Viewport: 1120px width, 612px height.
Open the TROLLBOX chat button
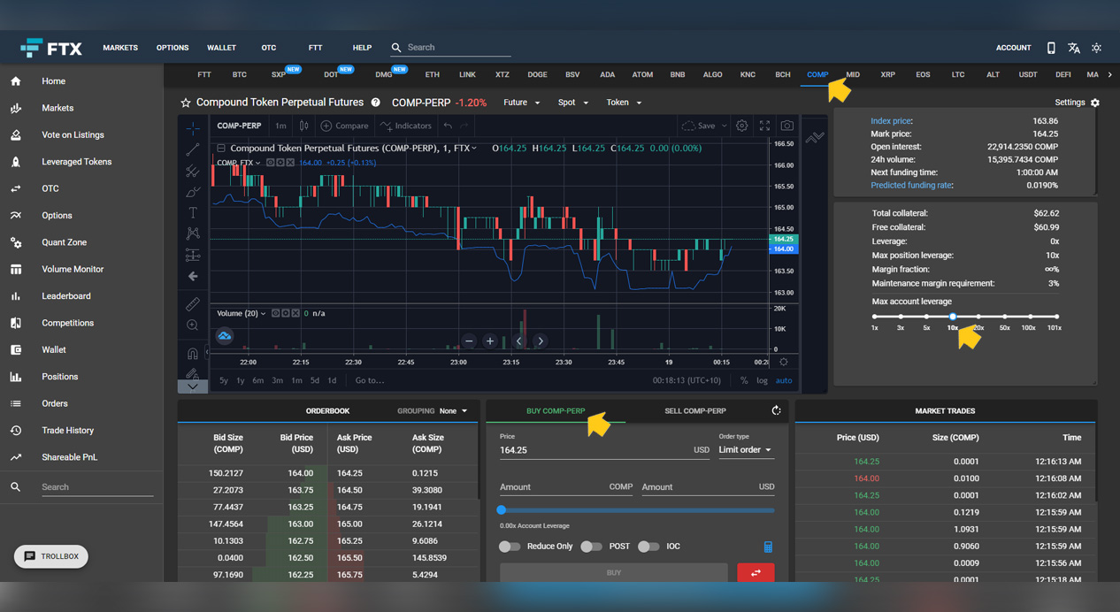click(51, 556)
